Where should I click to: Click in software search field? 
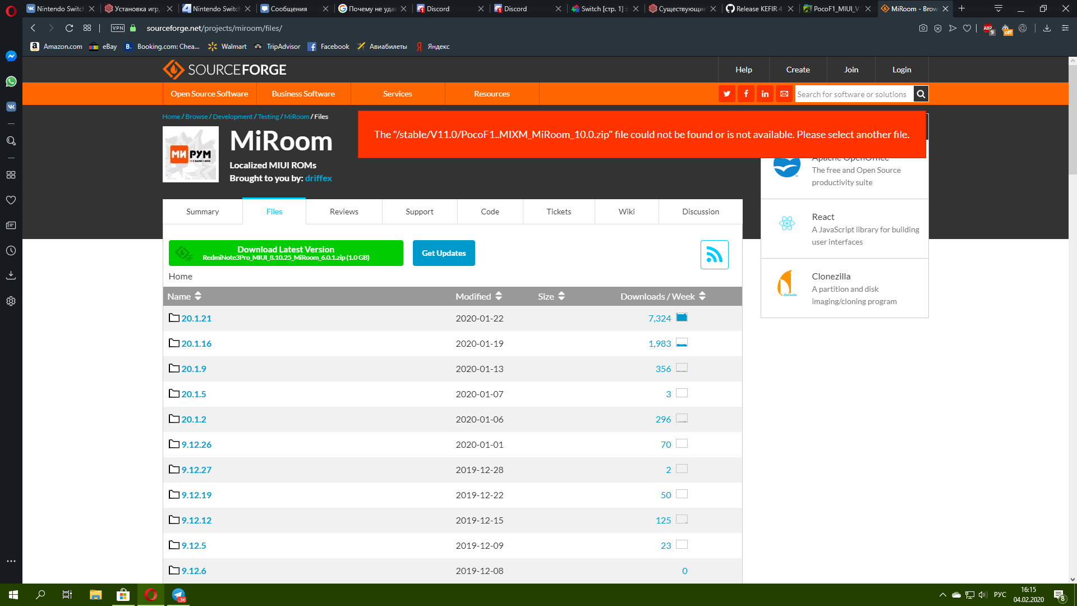pos(854,94)
